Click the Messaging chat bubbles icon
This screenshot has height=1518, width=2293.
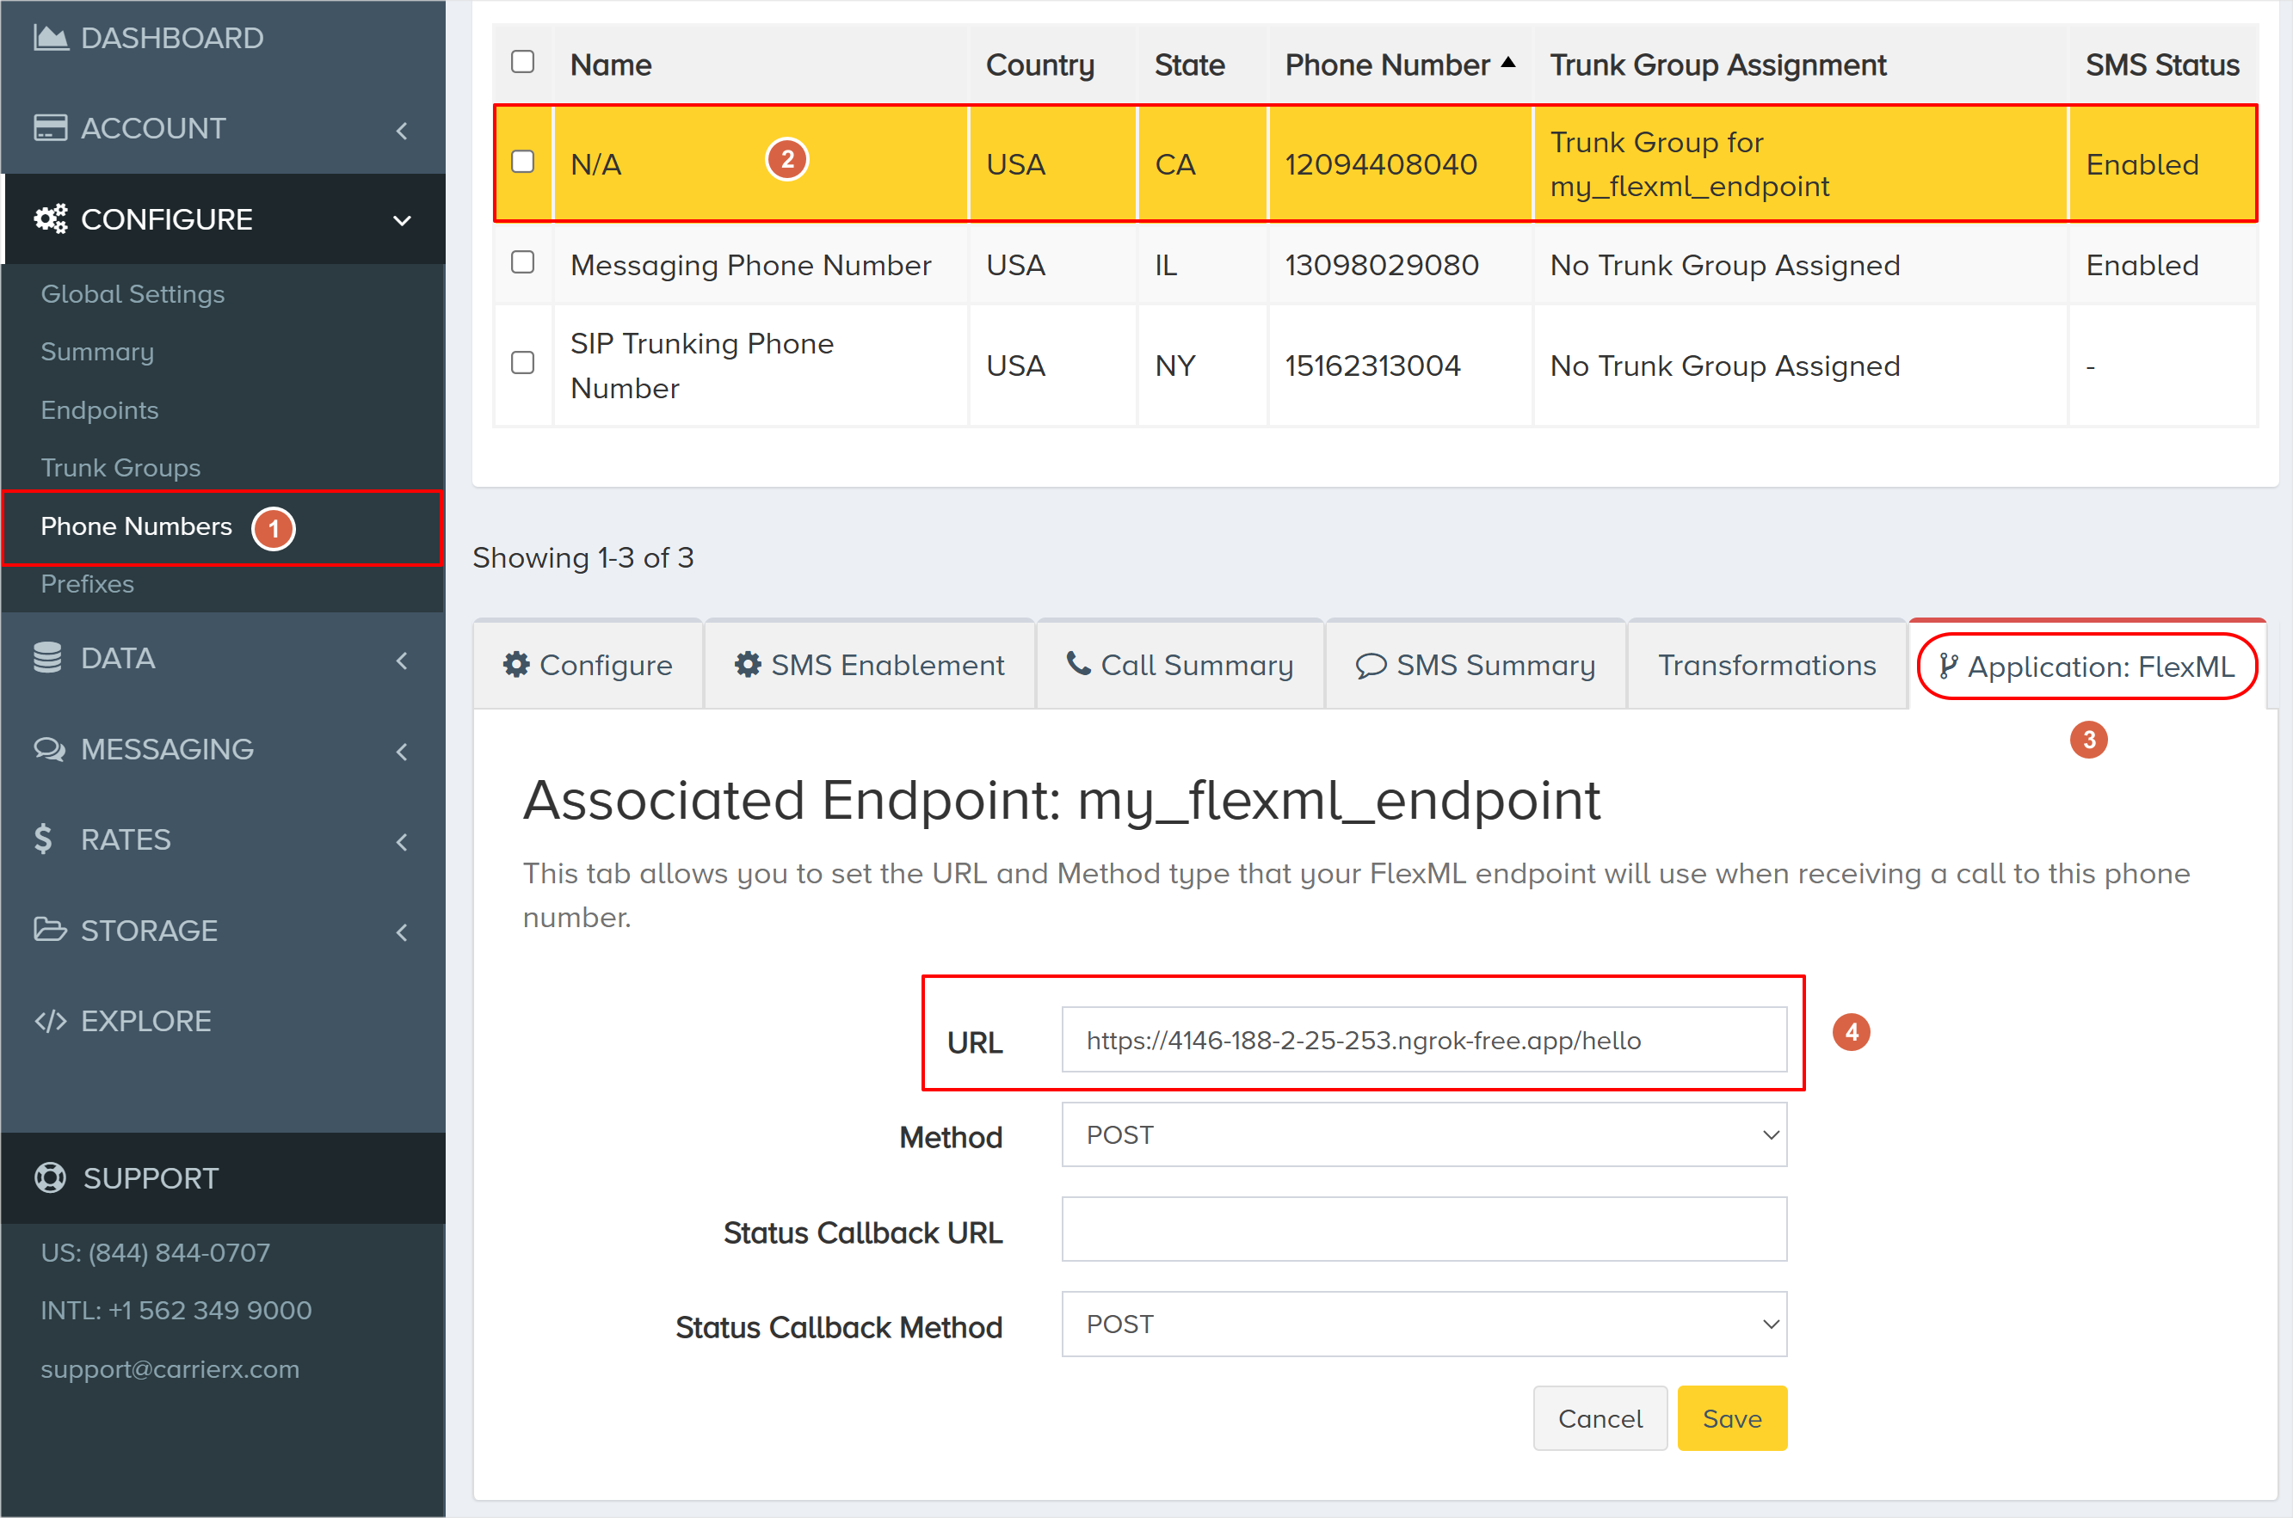pos(49,749)
